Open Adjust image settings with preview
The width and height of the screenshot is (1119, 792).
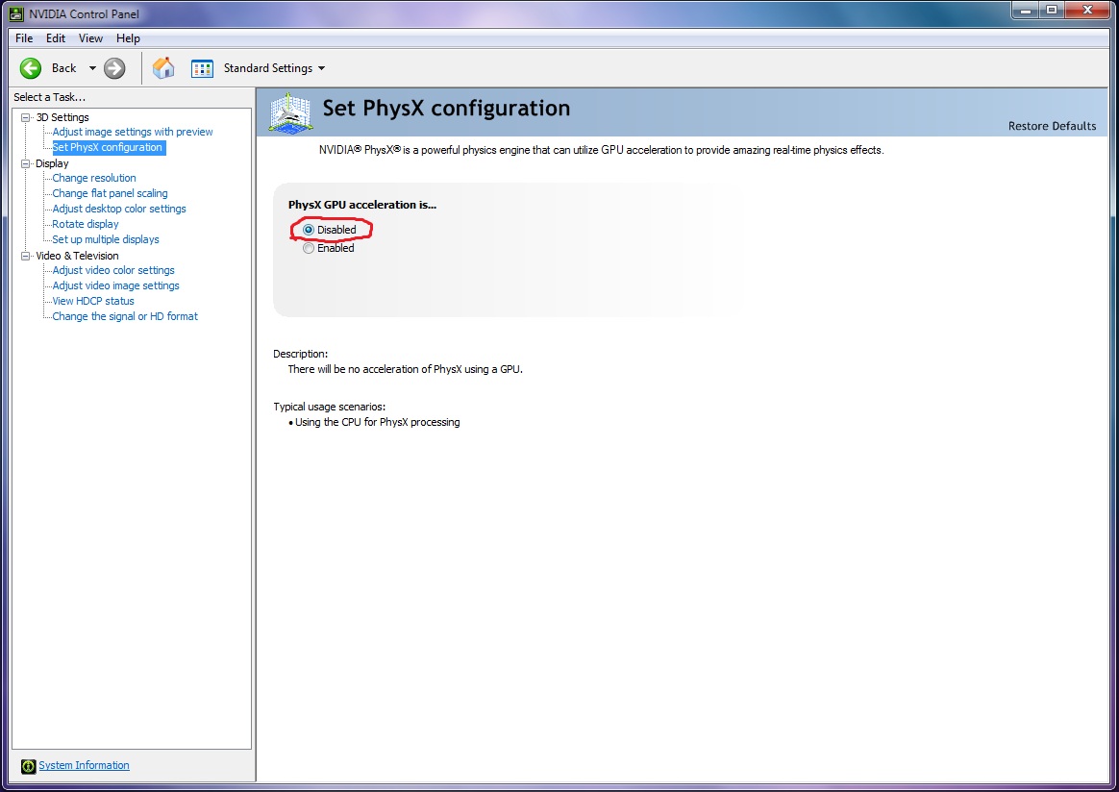[x=133, y=132]
